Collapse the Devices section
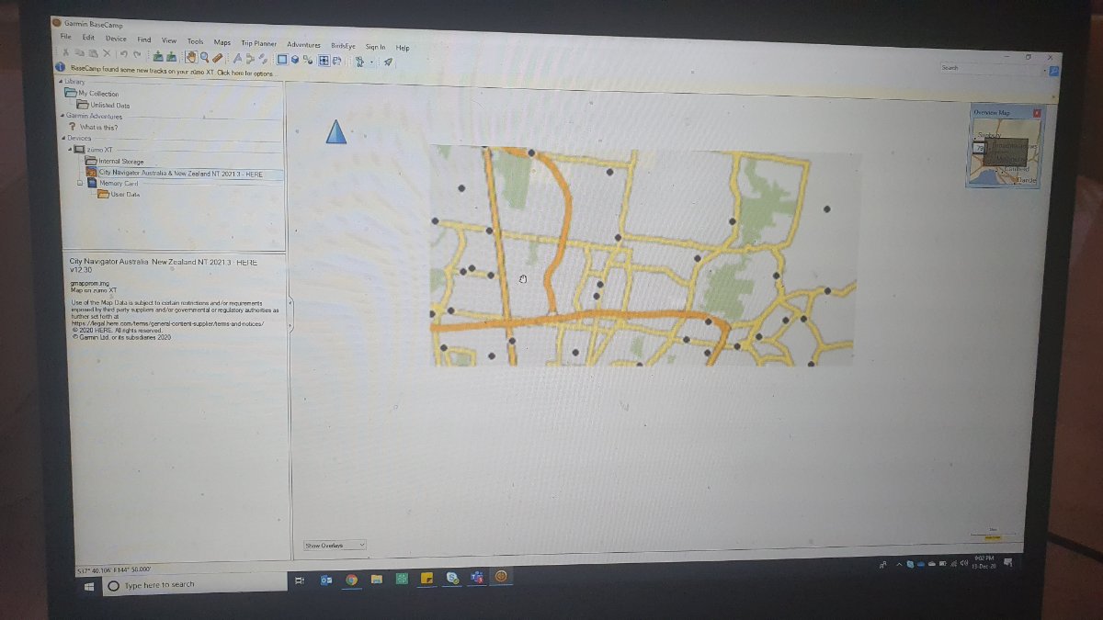 pos(63,138)
